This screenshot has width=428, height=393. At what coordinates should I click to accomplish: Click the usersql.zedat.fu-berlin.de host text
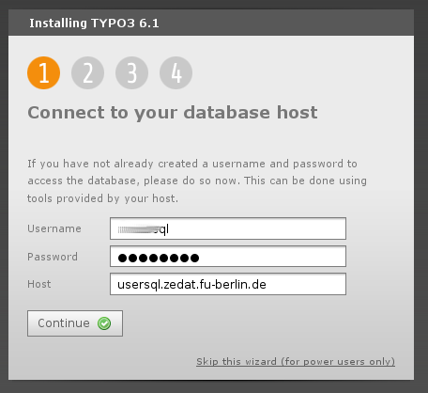[x=191, y=285]
